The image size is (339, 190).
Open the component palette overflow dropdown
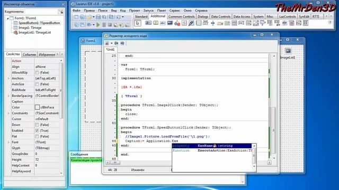coord(330,22)
